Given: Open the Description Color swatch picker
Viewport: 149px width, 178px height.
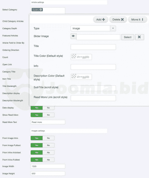Looking at the screenshot, I should pyautogui.click(x=74, y=76).
